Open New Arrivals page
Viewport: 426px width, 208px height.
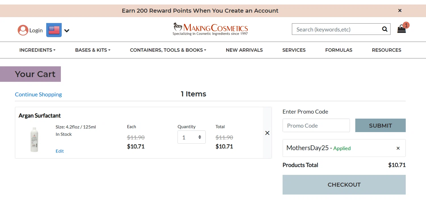244,50
